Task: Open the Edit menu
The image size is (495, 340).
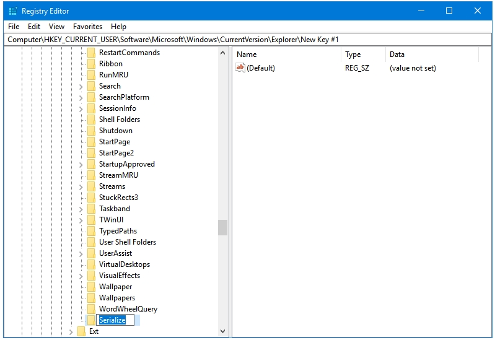Action: coord(34,27)
